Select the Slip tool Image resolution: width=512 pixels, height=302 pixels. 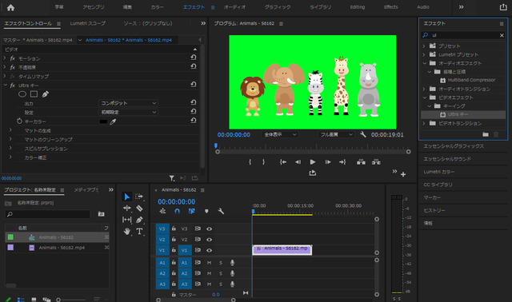(x=127, y=220)
